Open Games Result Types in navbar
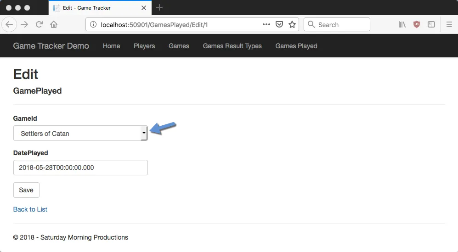This screenshot has width=458, height=252. tap(232, 46)
